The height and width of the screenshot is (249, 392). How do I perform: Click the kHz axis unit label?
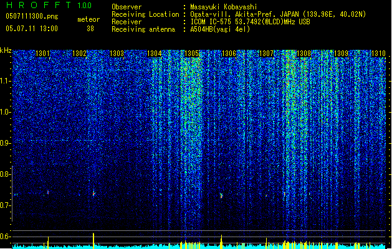pos(6,50)
